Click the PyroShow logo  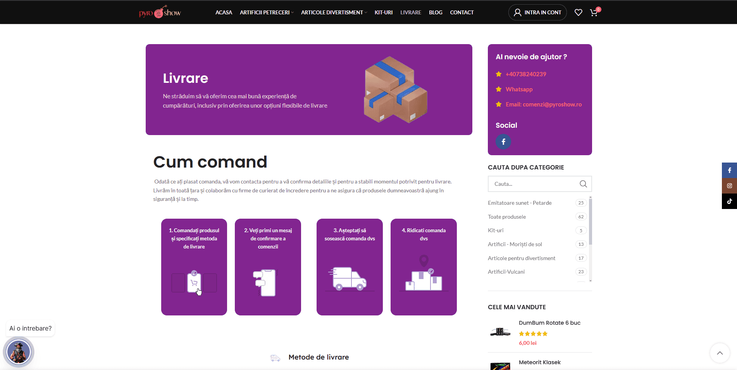click(x=160, y=12)
